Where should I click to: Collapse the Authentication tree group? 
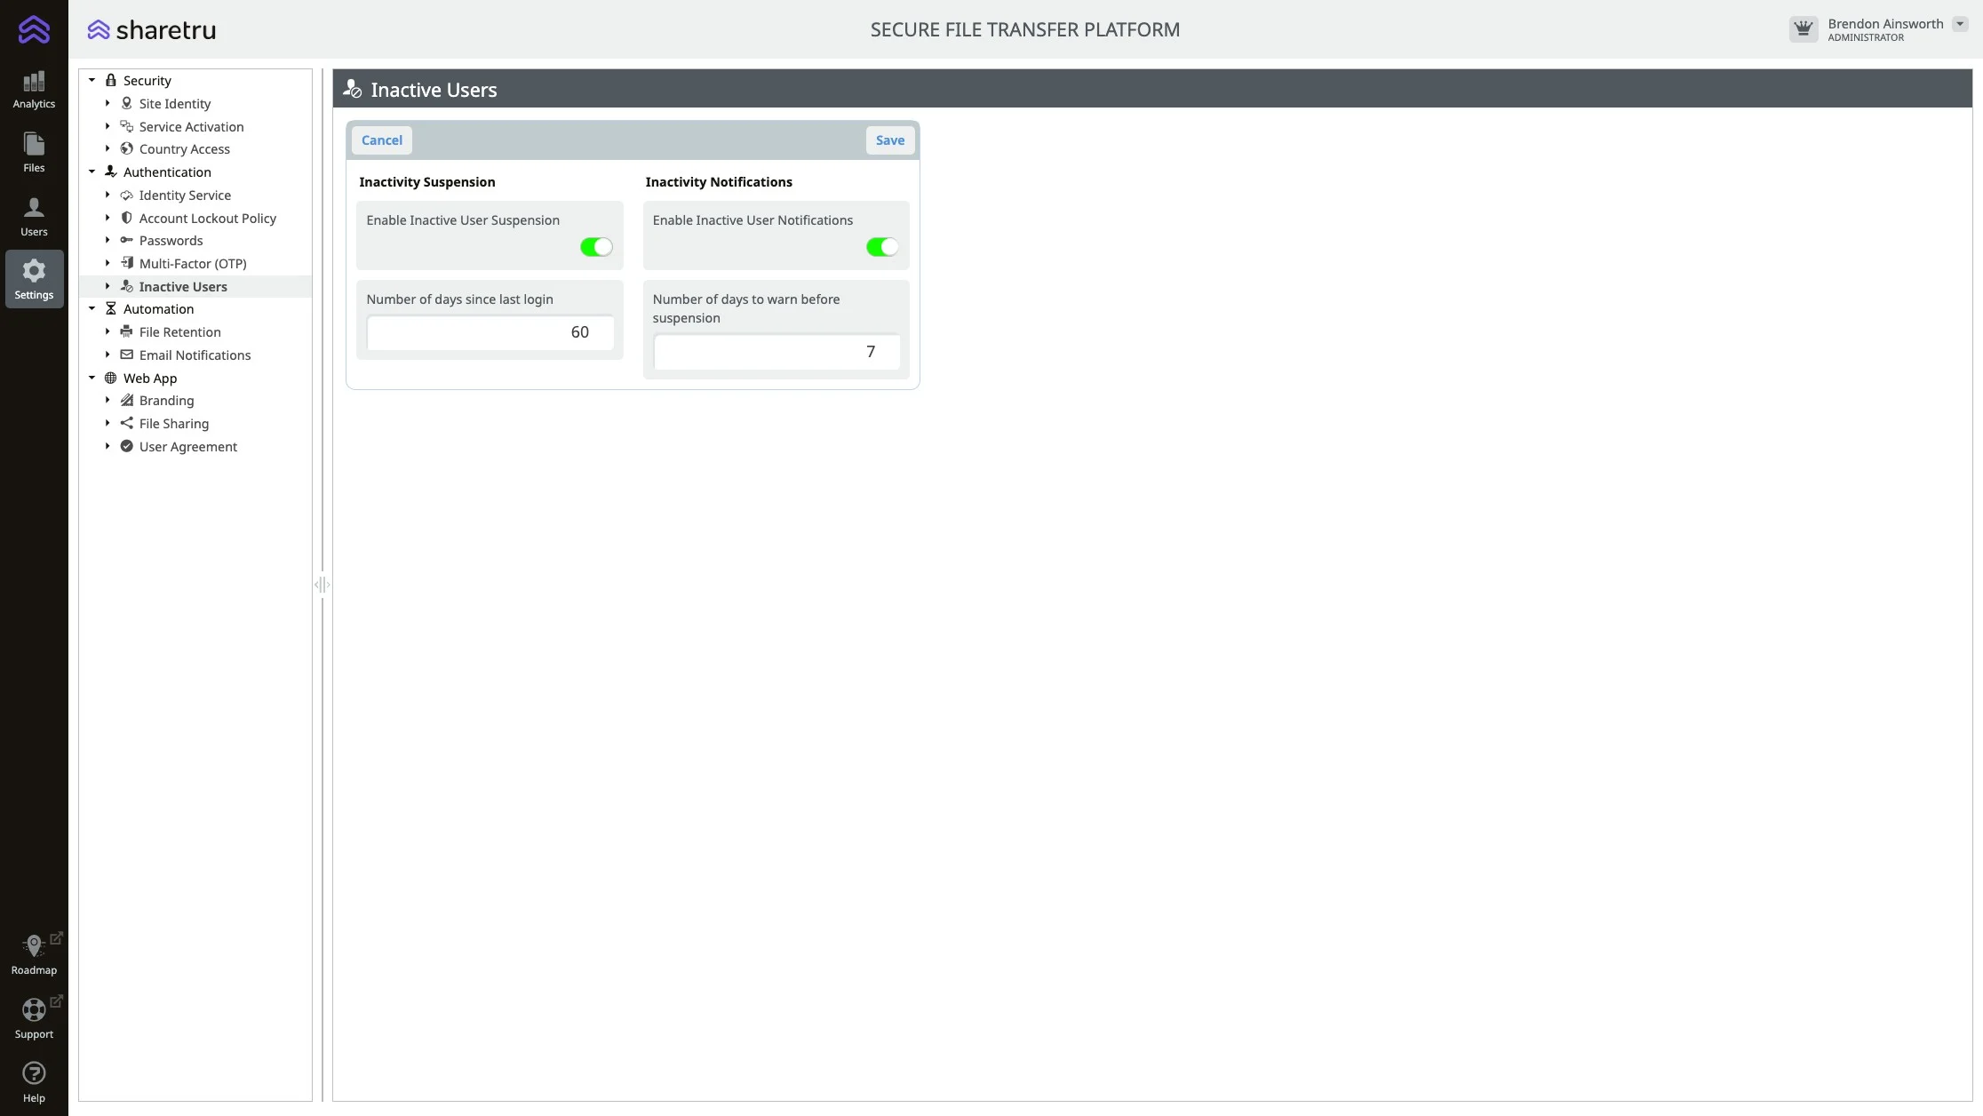click(92, 172)
